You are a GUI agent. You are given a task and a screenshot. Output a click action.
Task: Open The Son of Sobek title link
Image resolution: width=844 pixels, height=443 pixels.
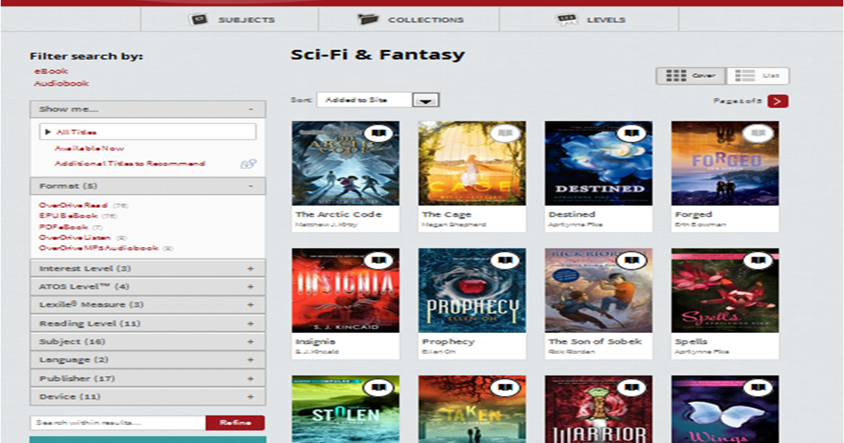pyautogui.click(x=595, y=341)
